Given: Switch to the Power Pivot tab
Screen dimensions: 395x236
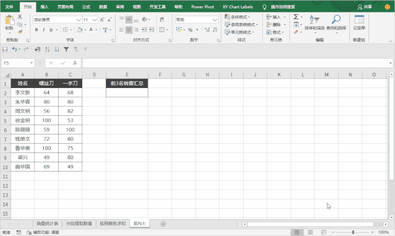Looking at the screenshot, I should coord(203,7).
